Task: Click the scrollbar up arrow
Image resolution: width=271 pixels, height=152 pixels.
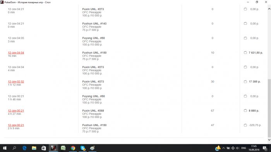Action: [269, 9]
